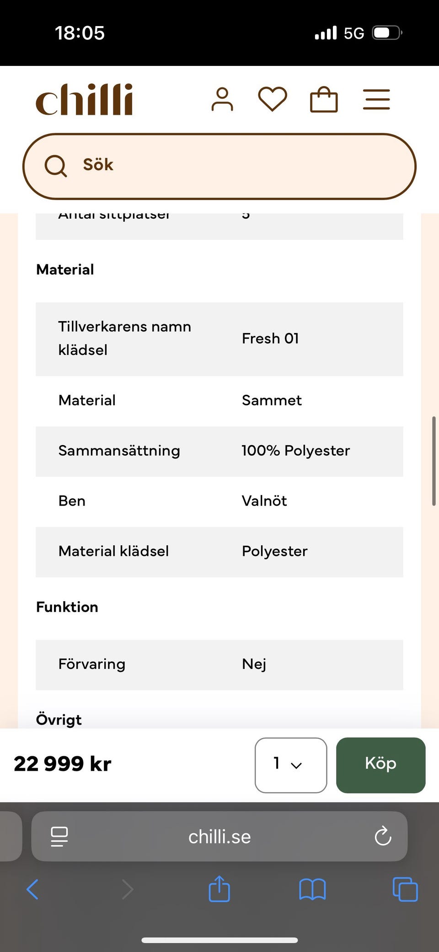Tap the Safari share icon
This screenshot has width=439, height=952.
pos(219,889)
